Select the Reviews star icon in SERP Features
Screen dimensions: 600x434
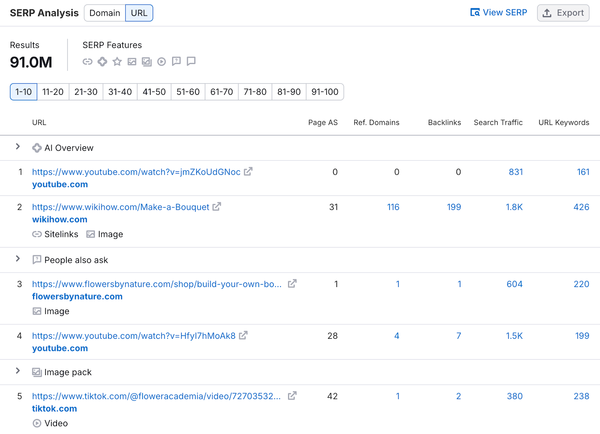(x=117, y=61)
